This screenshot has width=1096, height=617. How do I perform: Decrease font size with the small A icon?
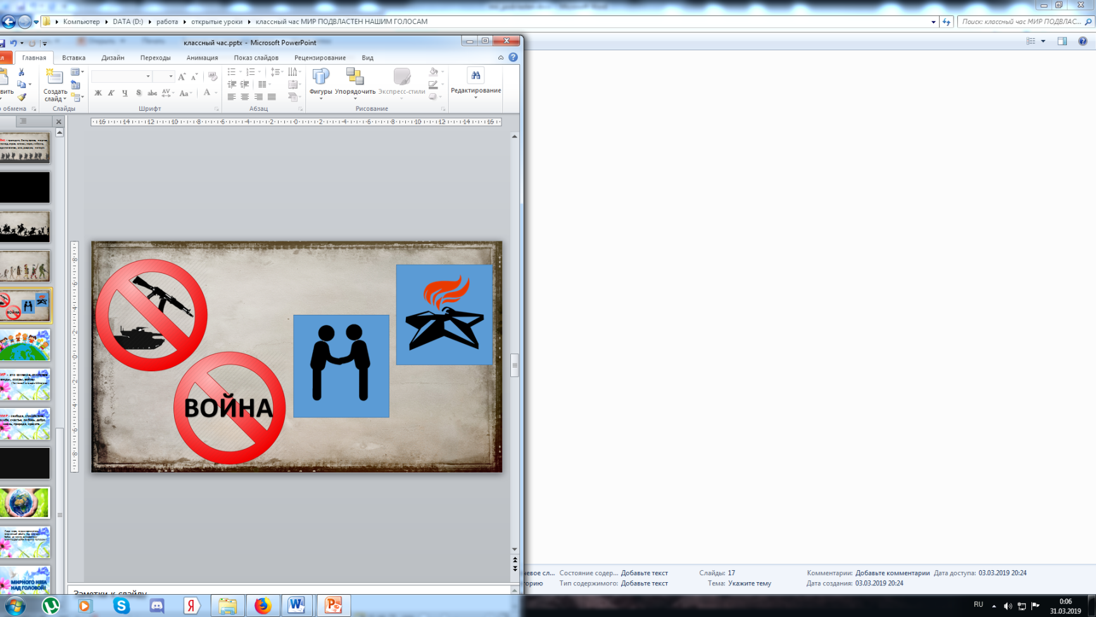[x=194, y=77]
